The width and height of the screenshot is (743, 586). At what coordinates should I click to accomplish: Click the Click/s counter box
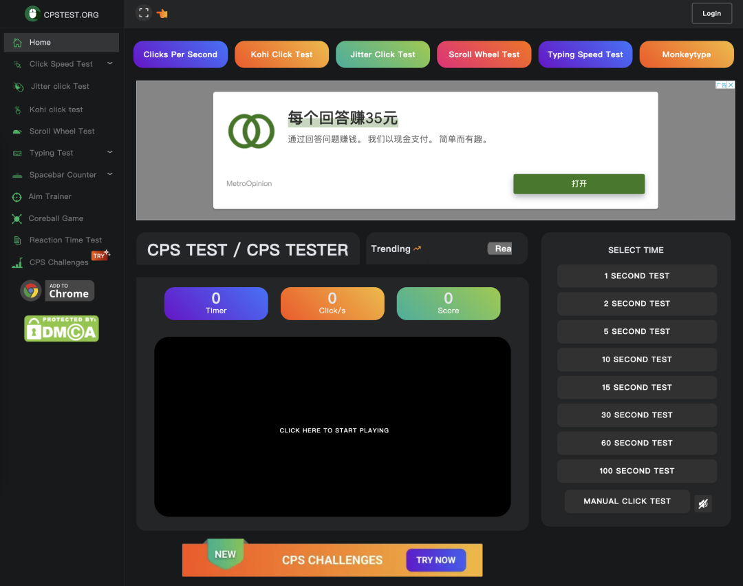click(x=332, y=304)
